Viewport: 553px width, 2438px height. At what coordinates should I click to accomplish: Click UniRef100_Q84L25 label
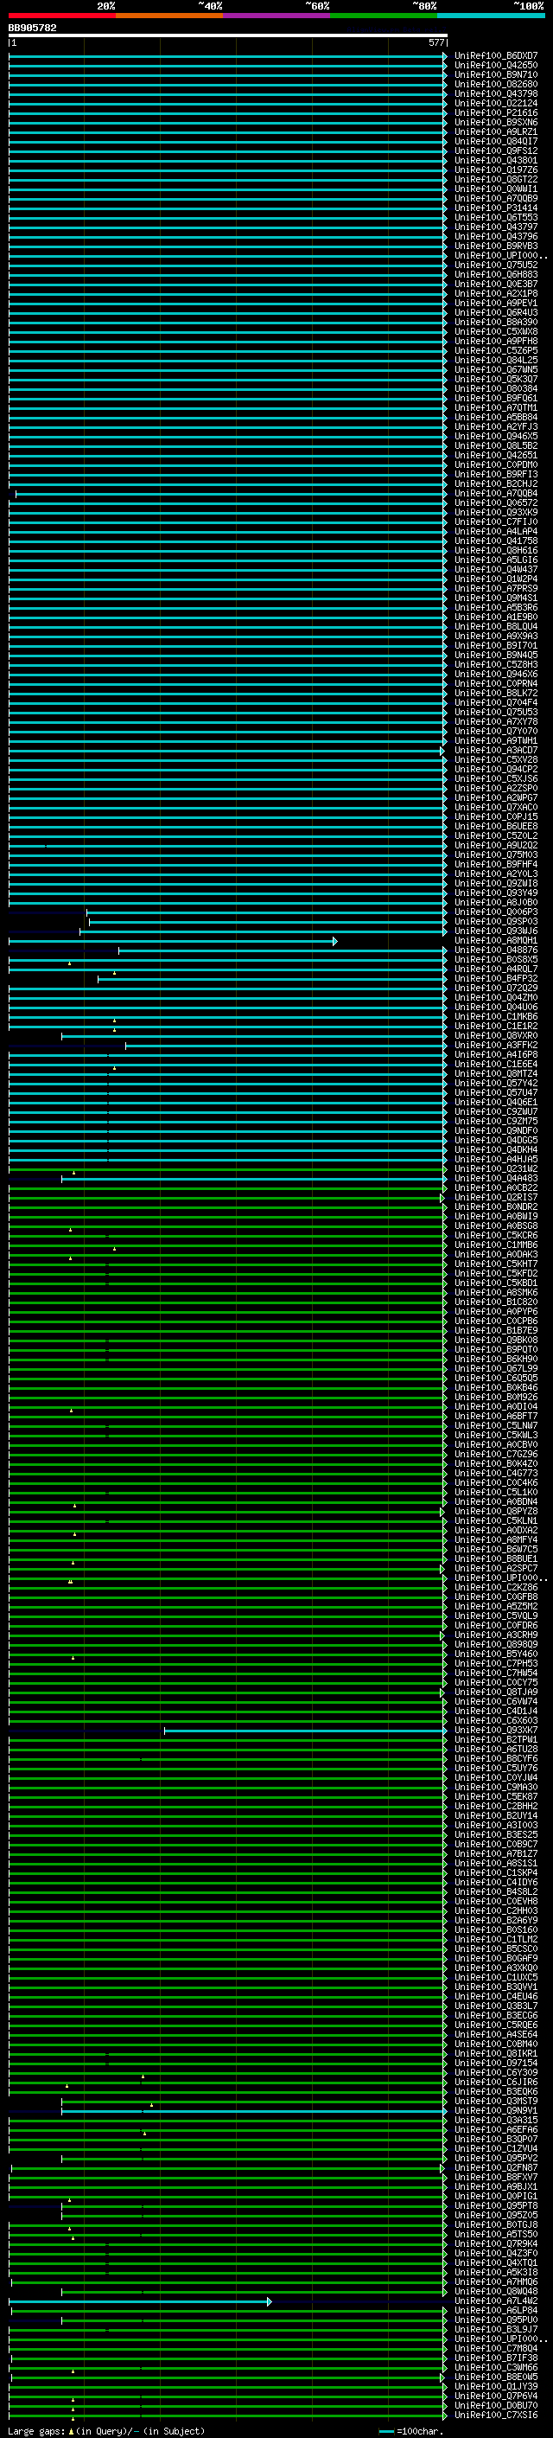click(x=496, y=361)
